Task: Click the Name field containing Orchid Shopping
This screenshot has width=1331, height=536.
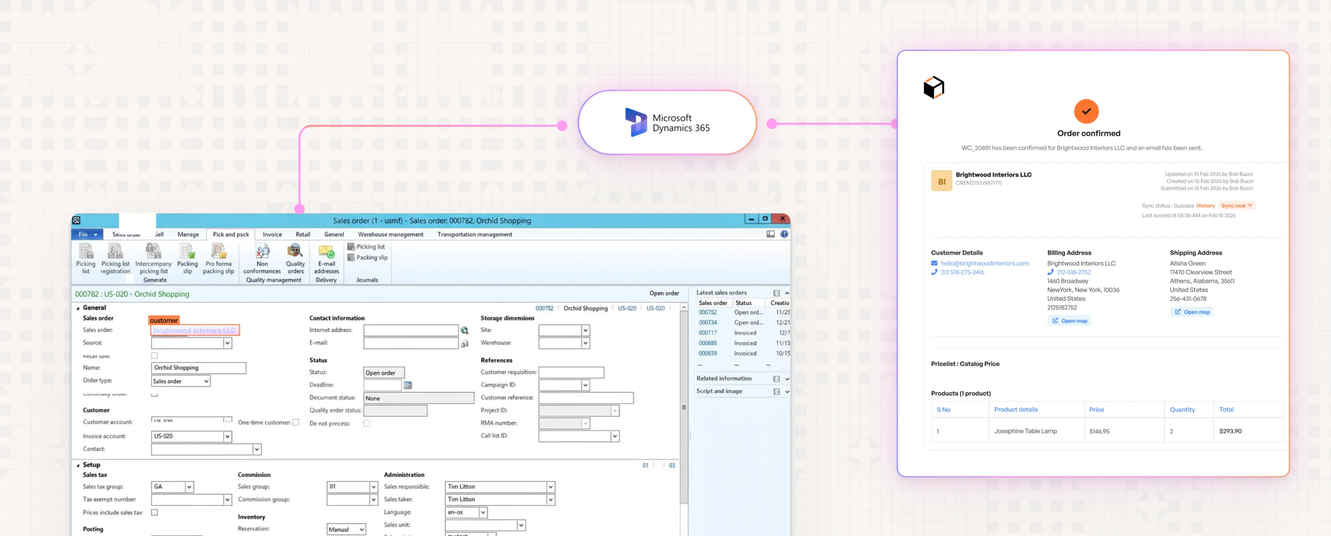Action: 199,368
